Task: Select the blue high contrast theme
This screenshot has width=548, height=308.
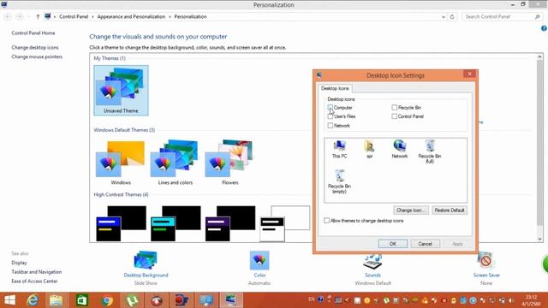Action: point(121,223)
